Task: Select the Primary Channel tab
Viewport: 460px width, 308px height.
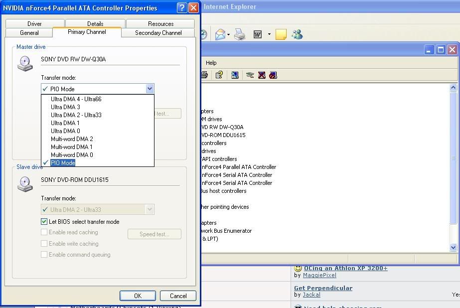Action: coord(87,32)
